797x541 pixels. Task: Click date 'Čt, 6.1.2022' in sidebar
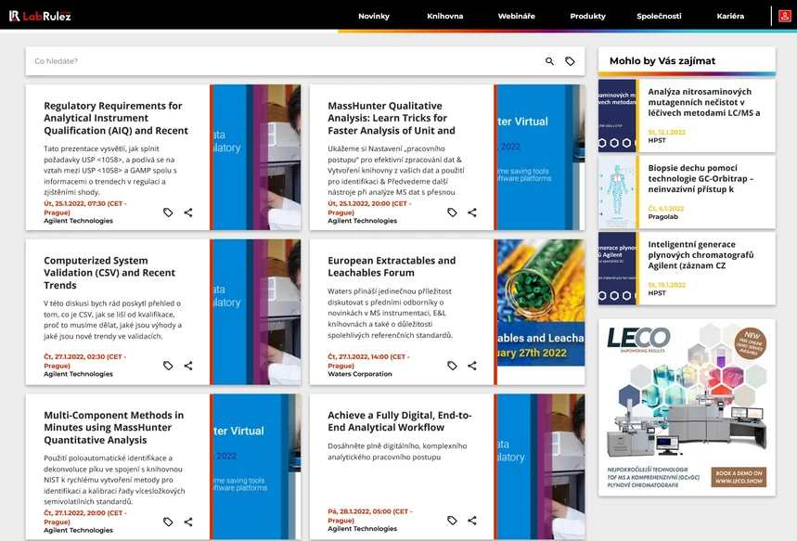(x=666, y=209)
